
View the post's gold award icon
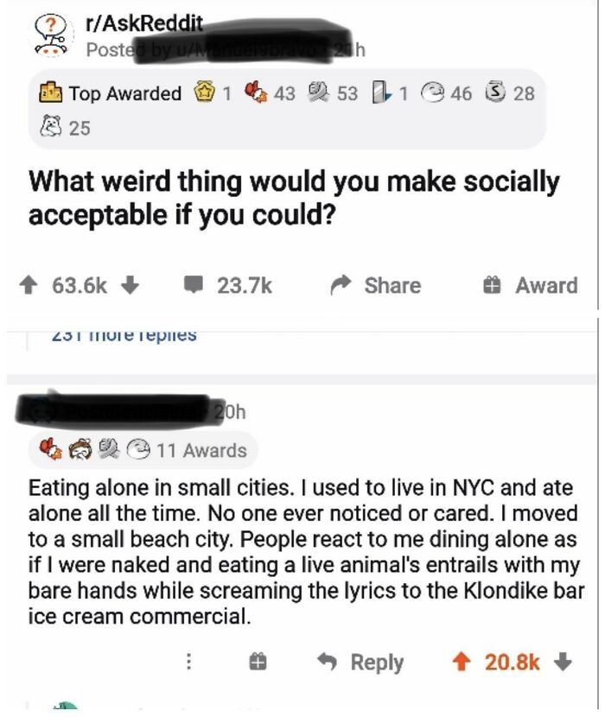(x=207, y=93)
